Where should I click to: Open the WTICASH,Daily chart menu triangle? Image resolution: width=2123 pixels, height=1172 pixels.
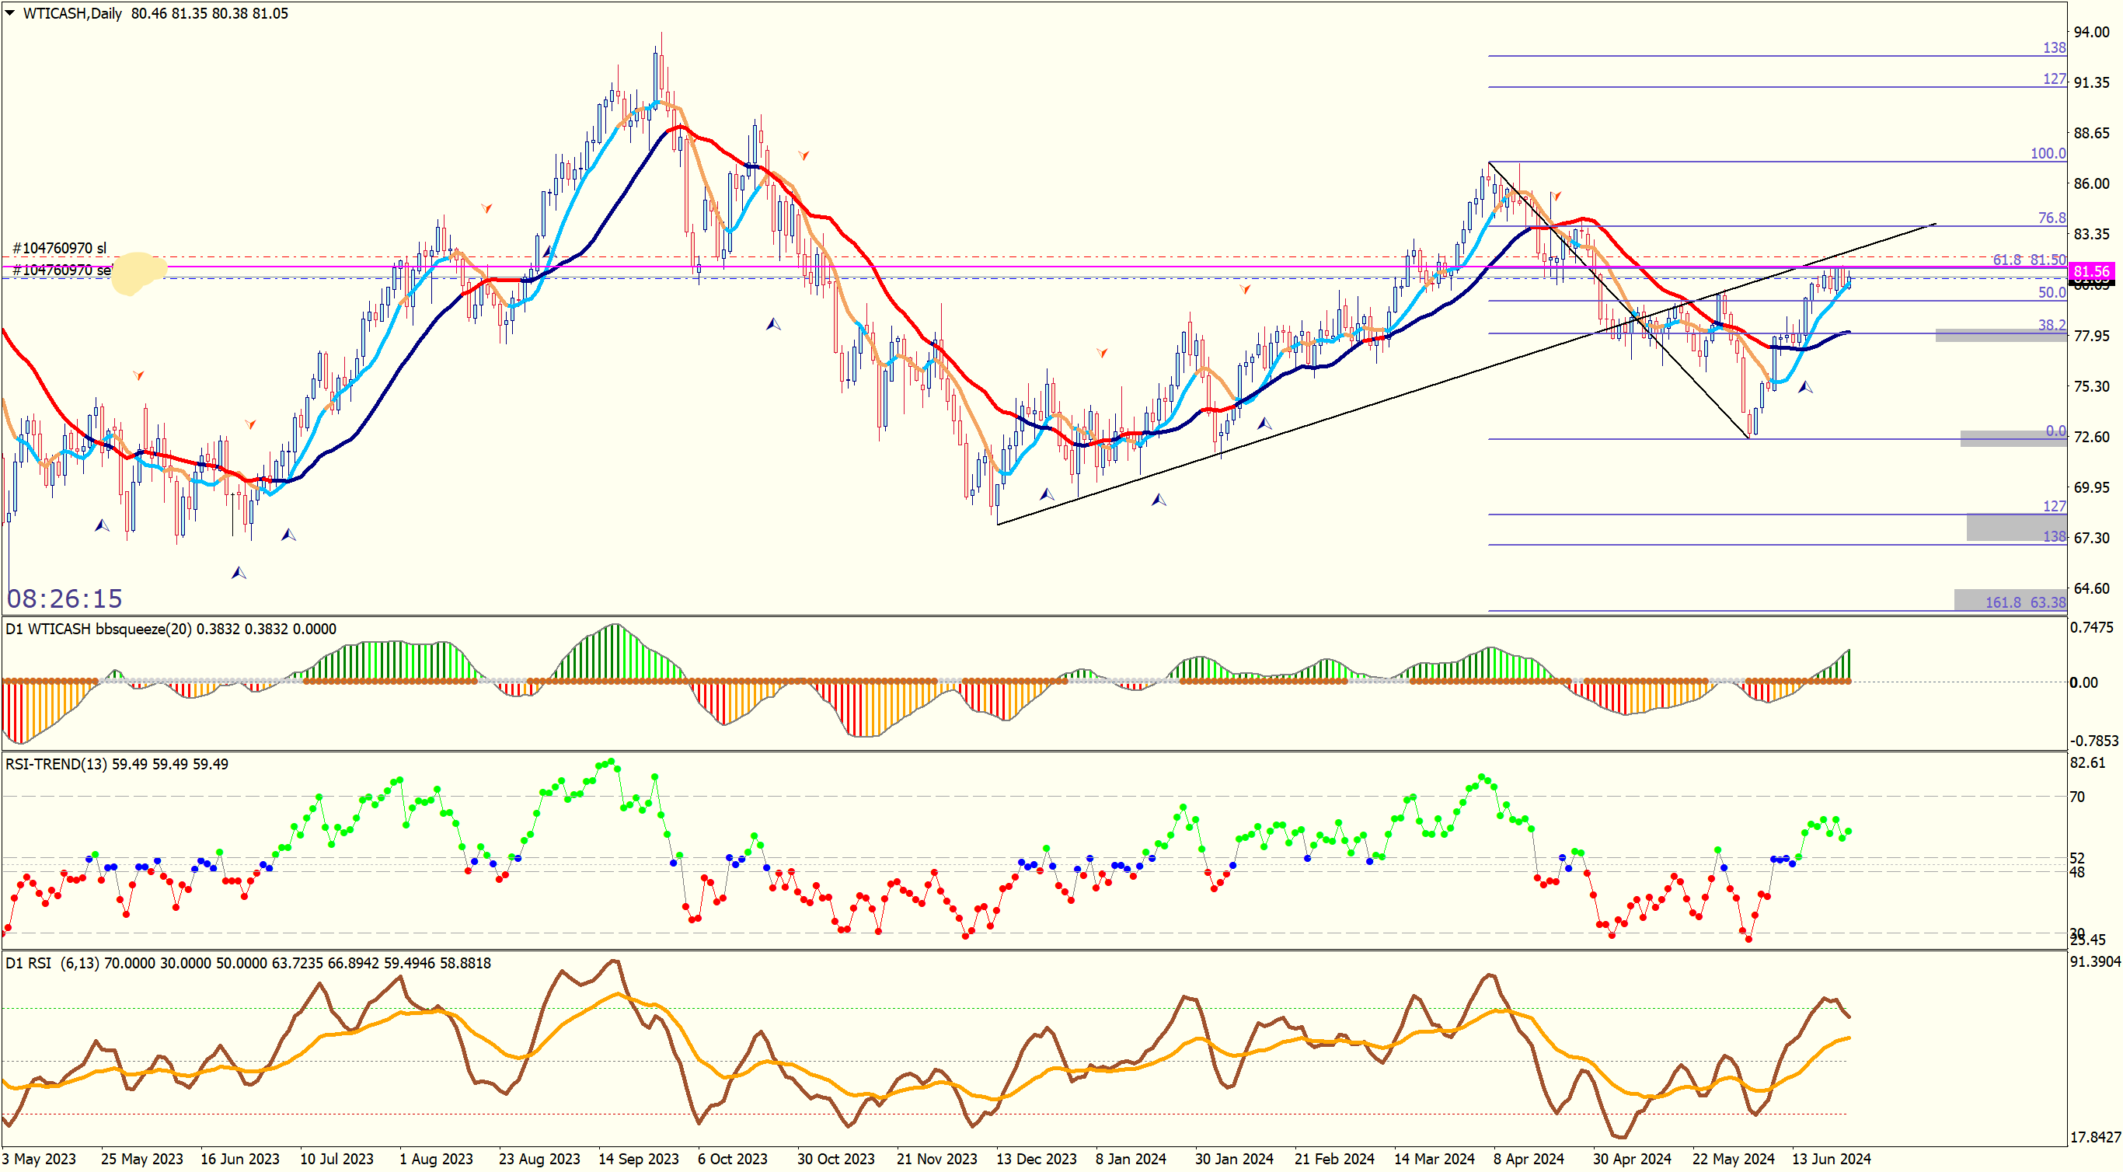(10, 13)
